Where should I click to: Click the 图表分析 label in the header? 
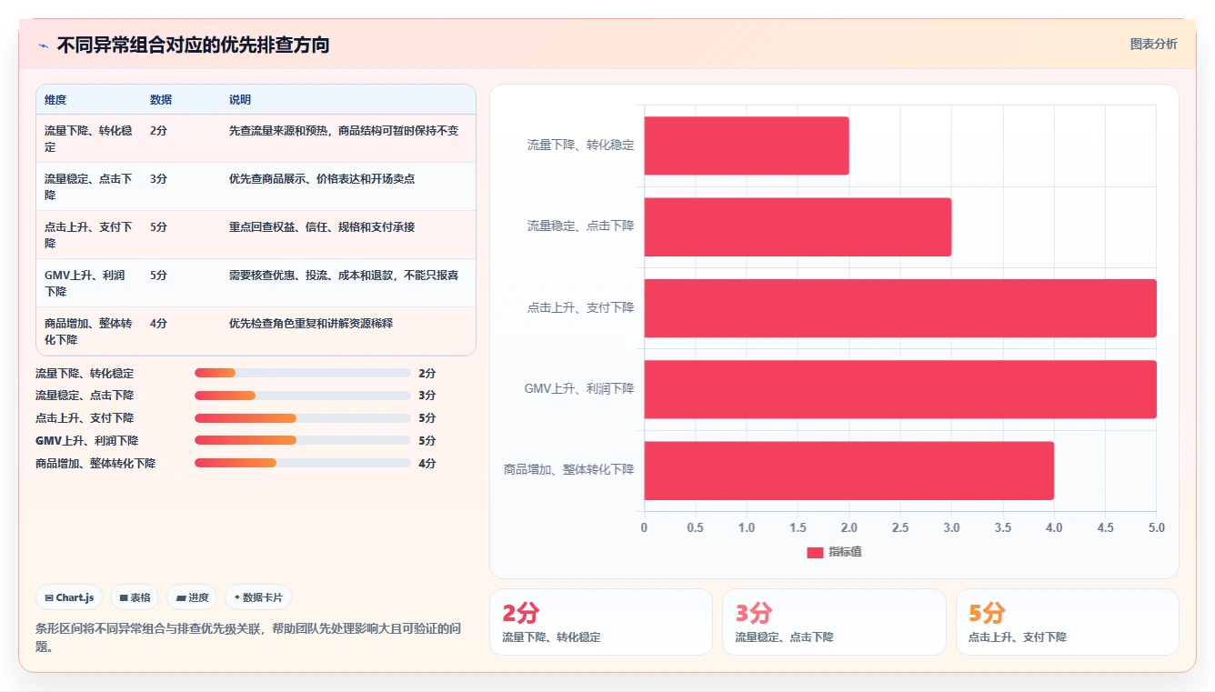click(1153, 44)
